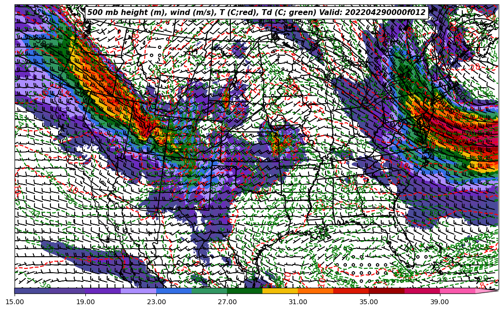
Task: Click the sea green colorbar segment before 27.00
Action: [x=209, y=291]
